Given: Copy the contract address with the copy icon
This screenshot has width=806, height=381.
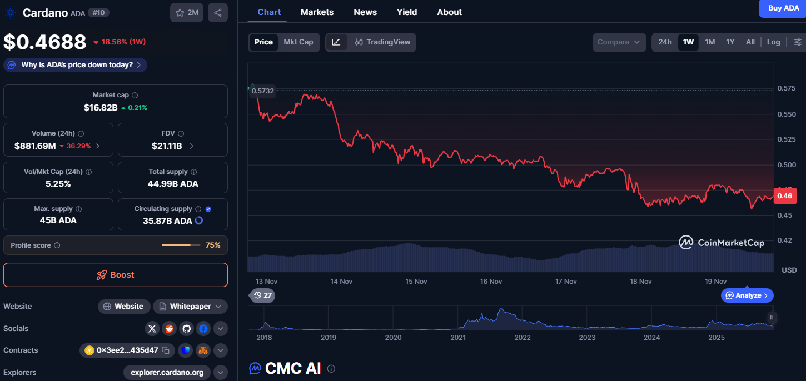Looking at the screenshot, I should tap(166, 350).
